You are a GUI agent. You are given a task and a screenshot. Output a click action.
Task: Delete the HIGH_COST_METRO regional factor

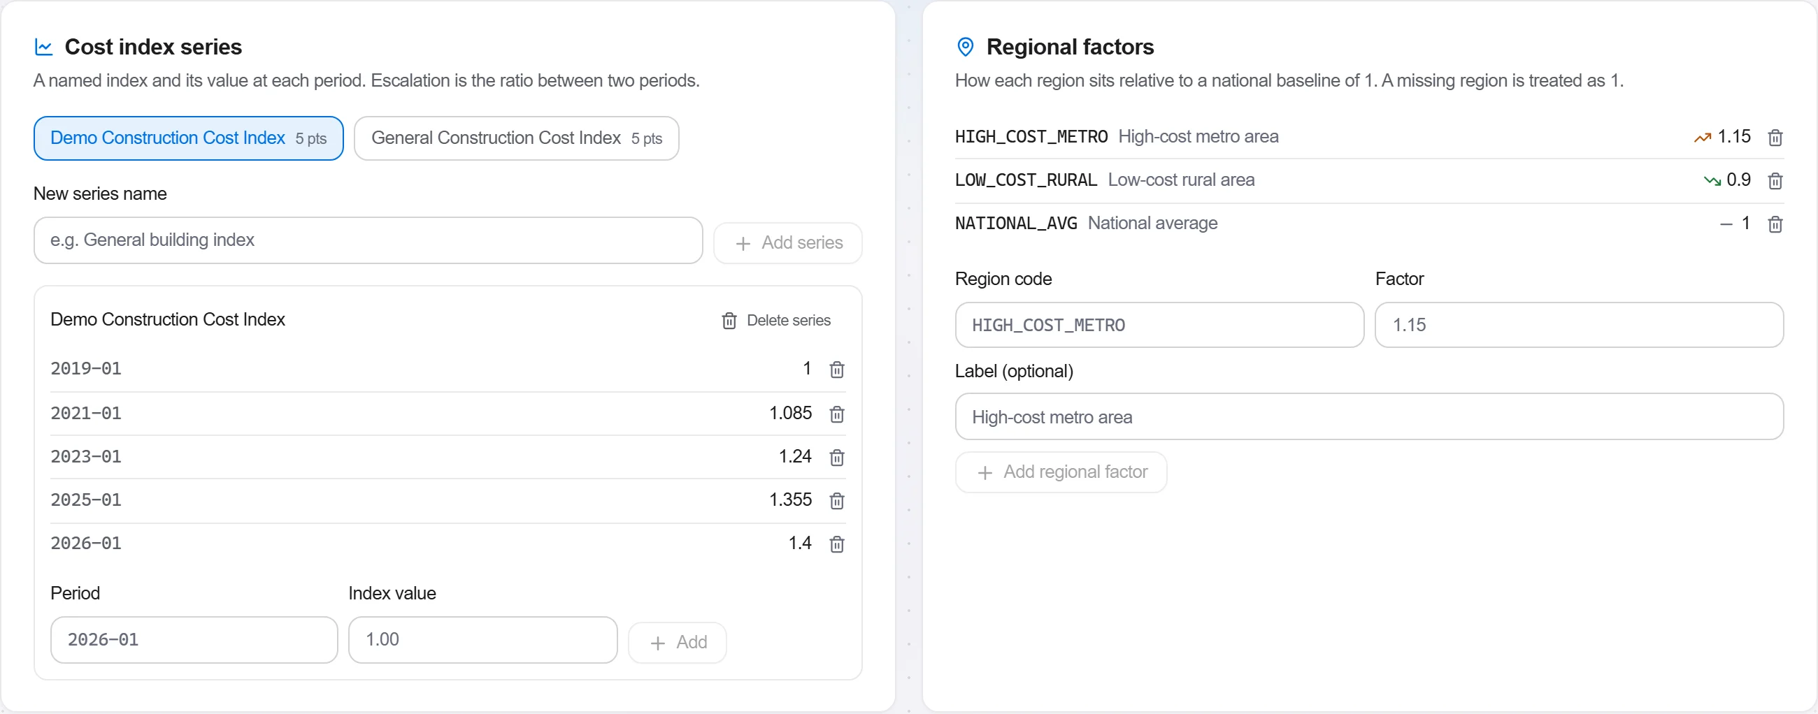(1775, 138)
